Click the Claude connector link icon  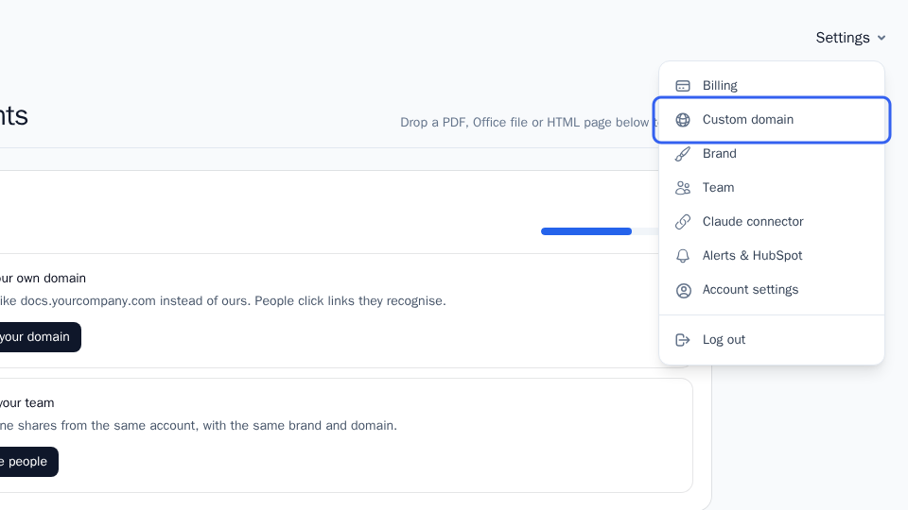[683, 221]
